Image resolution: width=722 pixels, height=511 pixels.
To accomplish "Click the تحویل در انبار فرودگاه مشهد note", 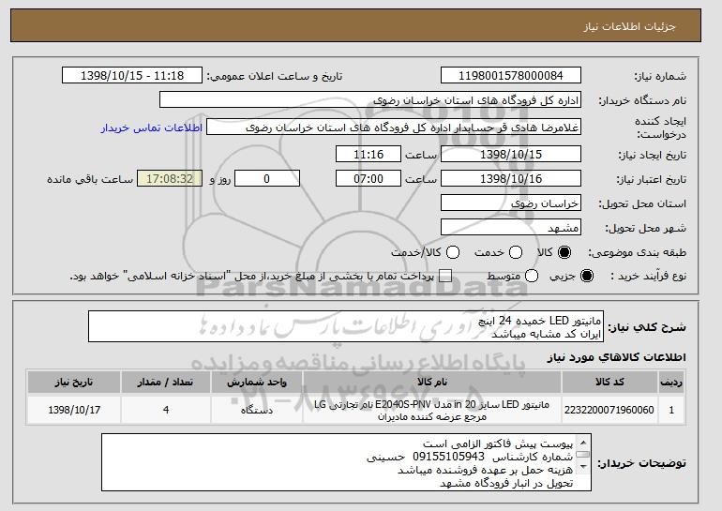I will pyautogui.click(x=506, y=484).
